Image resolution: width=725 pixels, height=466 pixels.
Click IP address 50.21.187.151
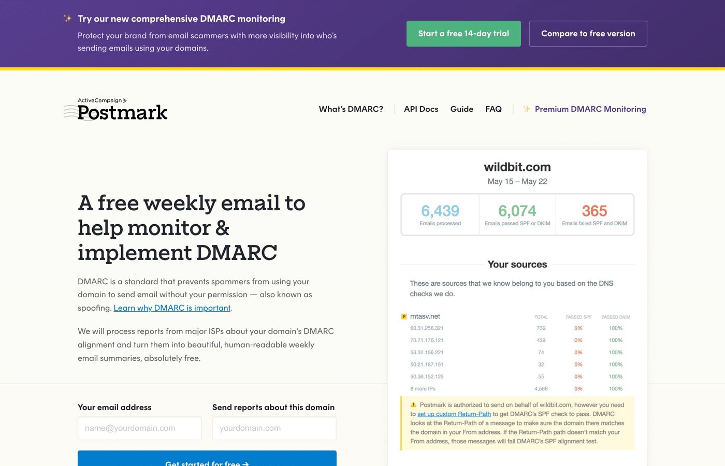click(x=427, y=365)
